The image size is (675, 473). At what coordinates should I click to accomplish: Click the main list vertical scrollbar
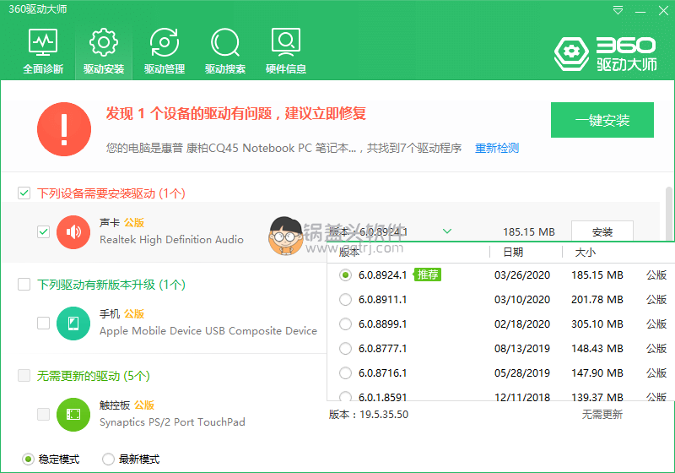669,213
